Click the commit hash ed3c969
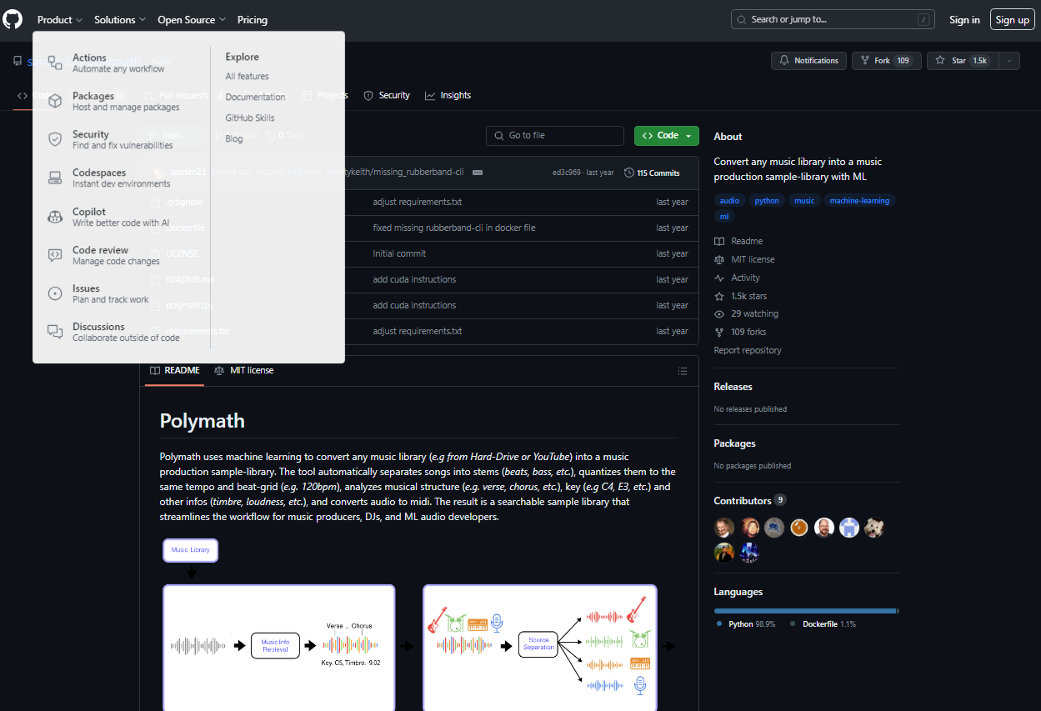 (568, 173)
